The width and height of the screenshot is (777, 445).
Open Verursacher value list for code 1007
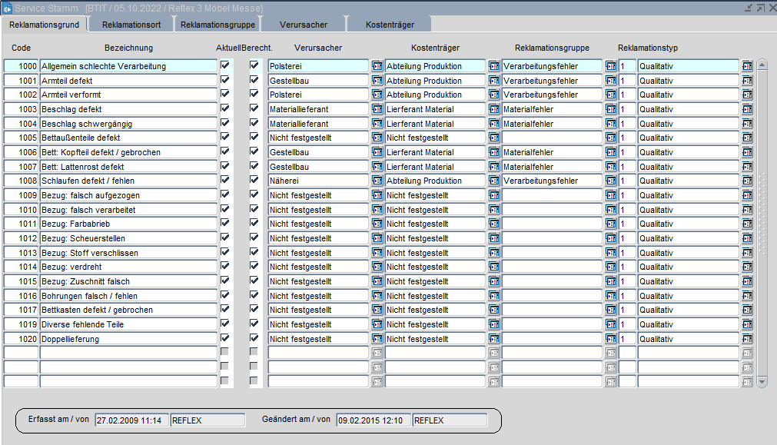point(377,167)
